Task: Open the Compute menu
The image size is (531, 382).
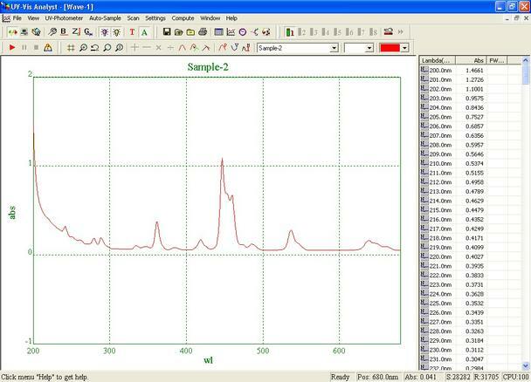Action: coord(183,18)
